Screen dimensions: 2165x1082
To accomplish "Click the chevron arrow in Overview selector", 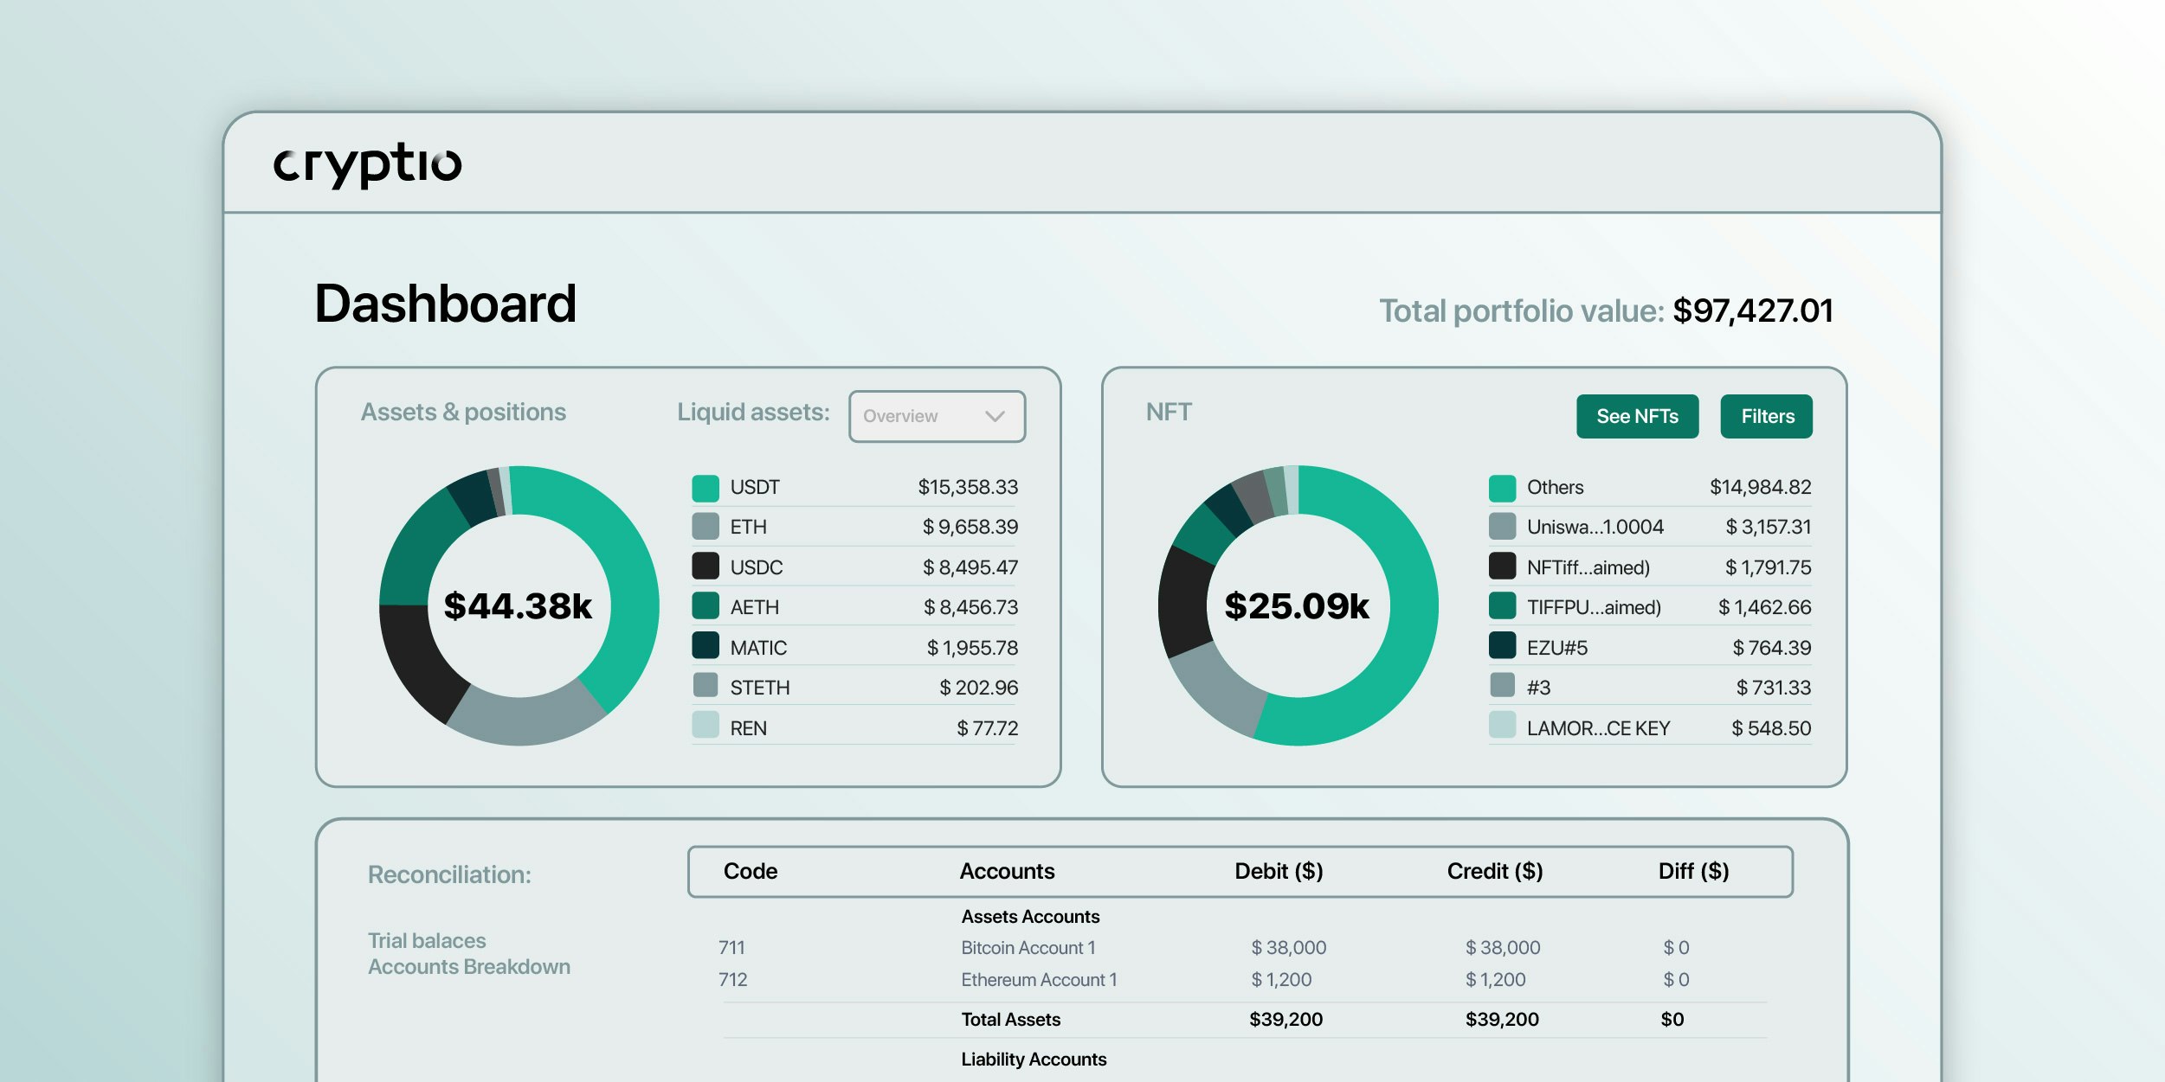I will 995,416.
